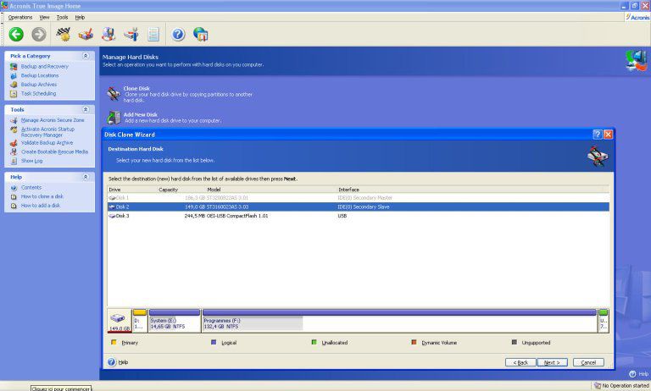Open the How to add a disk link
The image size is (651, 391).
41,206
